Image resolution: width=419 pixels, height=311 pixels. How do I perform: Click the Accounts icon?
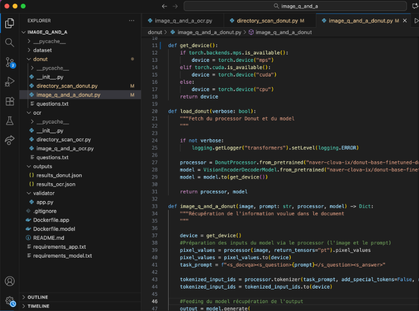pos(9,282)
